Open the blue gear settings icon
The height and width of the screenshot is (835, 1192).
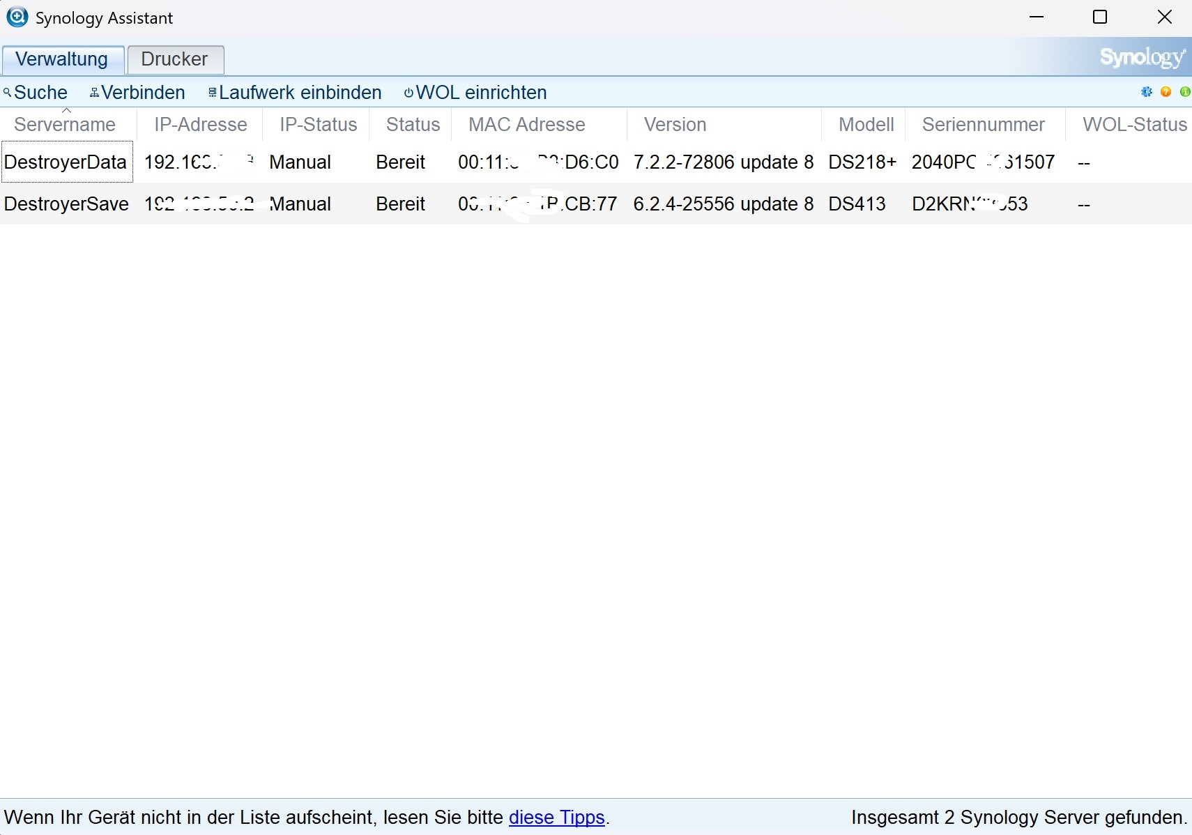coord(1147,92)
